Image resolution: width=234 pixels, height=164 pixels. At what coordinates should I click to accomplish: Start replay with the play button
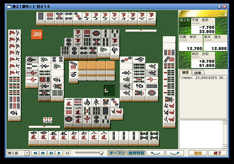(x=59, y=153)
